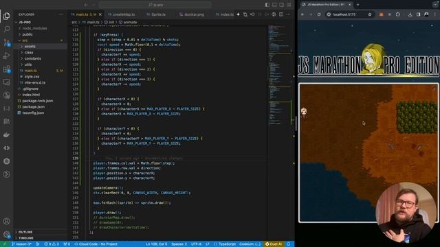Image resolution: width=440 pixels, height=247 pixels.
Task: Click the Duet AI status bar item
Action: [274, 244]
